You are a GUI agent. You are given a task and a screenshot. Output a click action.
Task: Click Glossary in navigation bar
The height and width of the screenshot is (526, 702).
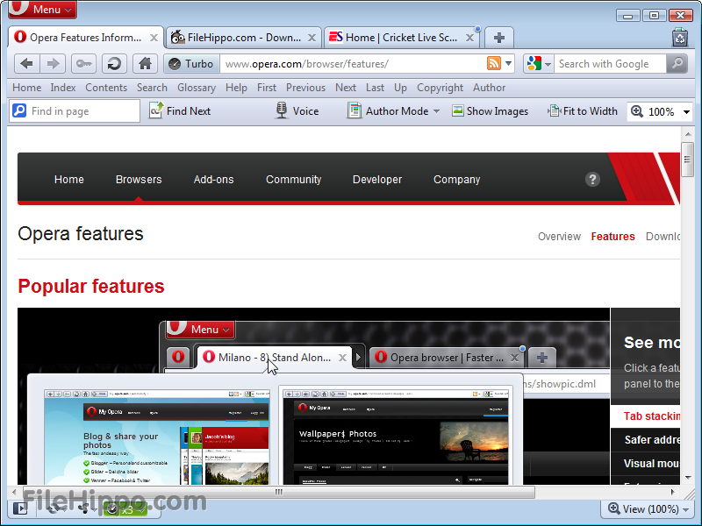[197, 88]
